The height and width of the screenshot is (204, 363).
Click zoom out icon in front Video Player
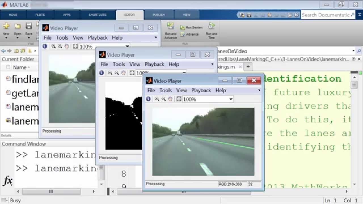pos(163,99)
